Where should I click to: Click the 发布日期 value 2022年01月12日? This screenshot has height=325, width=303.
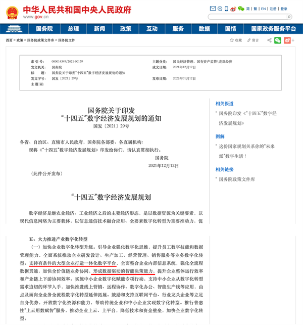[184, 78]
